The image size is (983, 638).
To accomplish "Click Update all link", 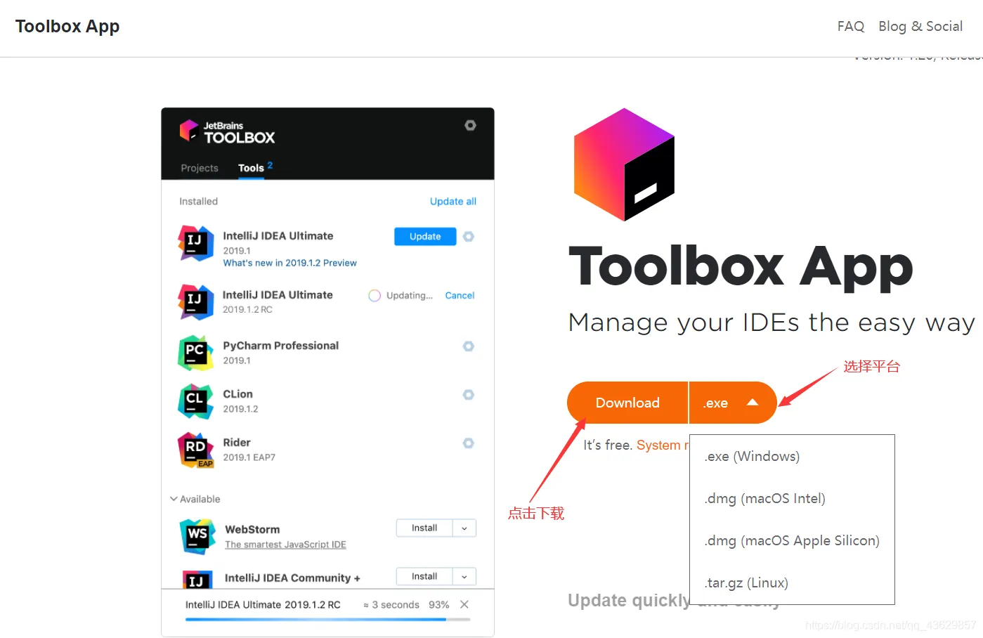I will (x=453, y=202).
